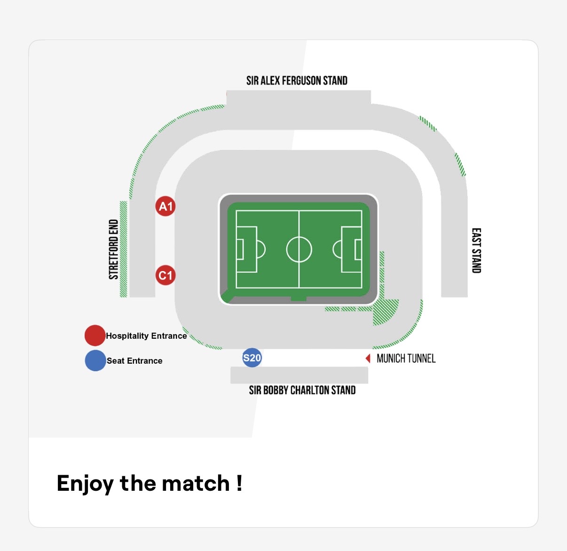Click the red Munich Tunnel arrow
This screenshot has height=551, width=567.
pyautogui.click(x=368, y=359)
